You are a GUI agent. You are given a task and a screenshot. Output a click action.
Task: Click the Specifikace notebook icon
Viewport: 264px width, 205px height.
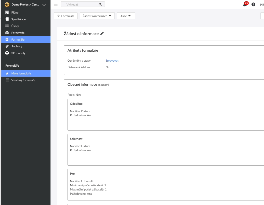pyautogui.click(x=7, y=19)
